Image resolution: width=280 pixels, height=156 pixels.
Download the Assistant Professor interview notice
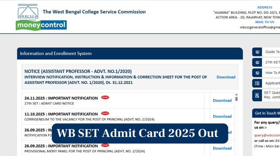[x=226, y=77]
